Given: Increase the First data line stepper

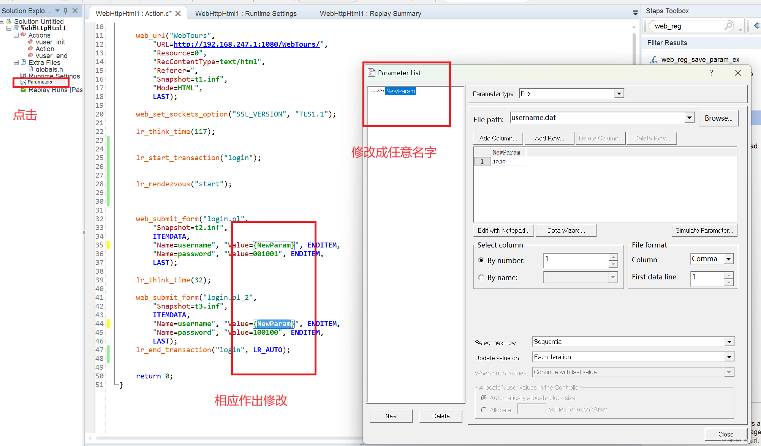Looking at the screenshot, I should pyautogui.click(x=728, y=275).
